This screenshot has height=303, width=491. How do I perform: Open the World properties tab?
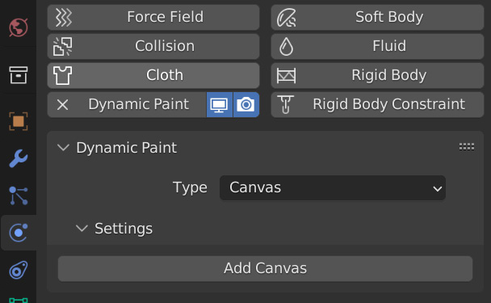coord(18,27)
